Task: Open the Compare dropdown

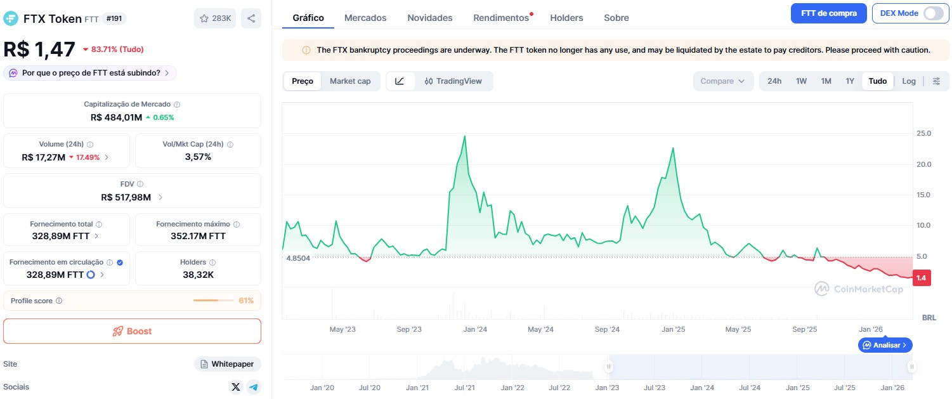Action: tap(723, 81)
